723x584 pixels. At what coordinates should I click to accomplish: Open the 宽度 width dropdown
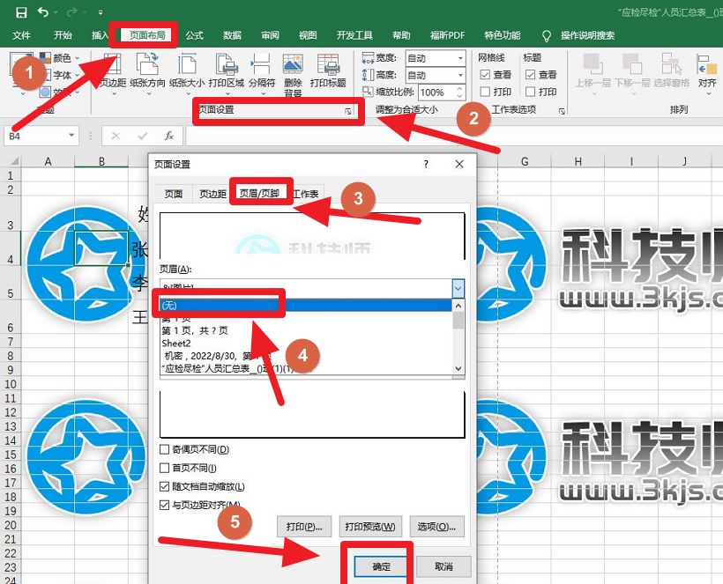tap(460, 58)
